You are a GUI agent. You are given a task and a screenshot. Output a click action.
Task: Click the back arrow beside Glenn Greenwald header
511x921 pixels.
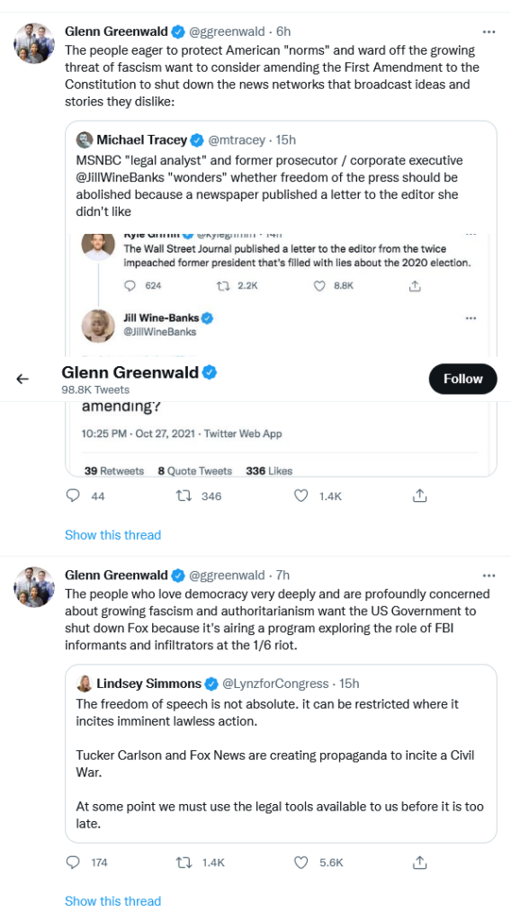[x=22, y=380]
